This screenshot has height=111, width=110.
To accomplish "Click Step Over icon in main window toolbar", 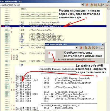I will (x=92, y=5).
